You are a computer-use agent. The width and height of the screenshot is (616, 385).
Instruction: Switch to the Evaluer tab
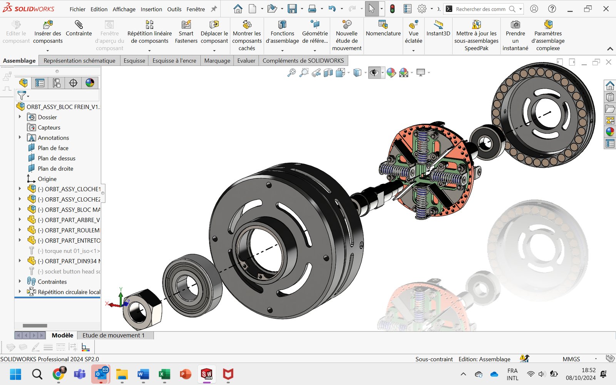(x=246, y=61)
